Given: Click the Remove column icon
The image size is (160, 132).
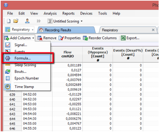Looking at the screenshot, I should click(40, 38).
